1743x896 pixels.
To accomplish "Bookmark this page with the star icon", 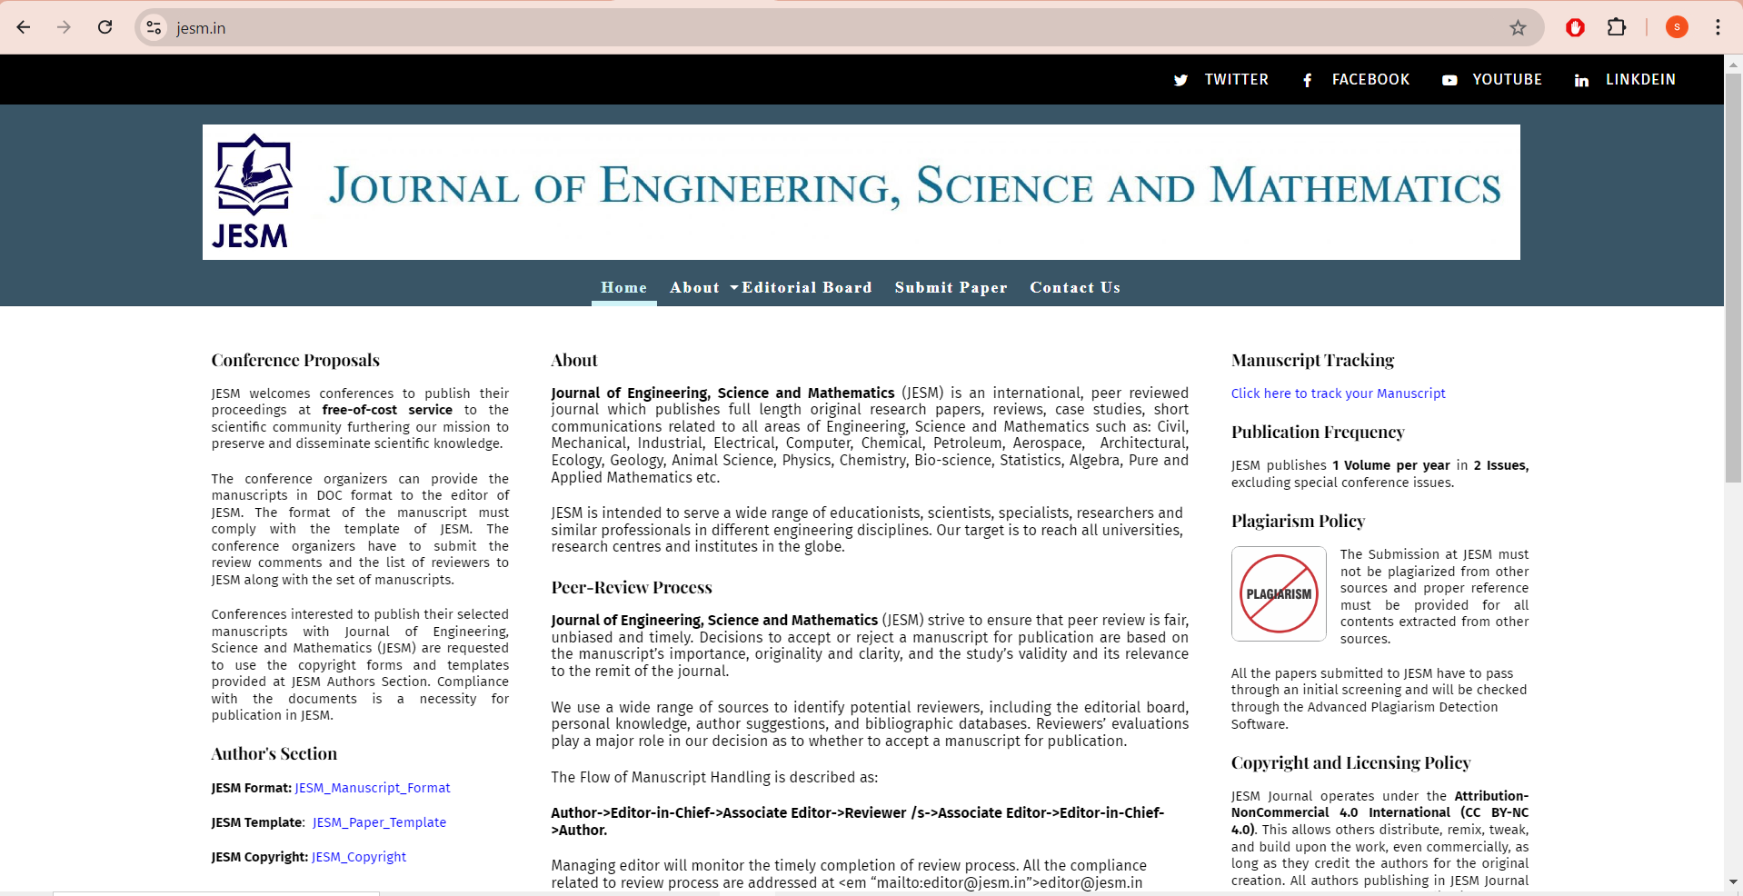I will click(1518, 28).
